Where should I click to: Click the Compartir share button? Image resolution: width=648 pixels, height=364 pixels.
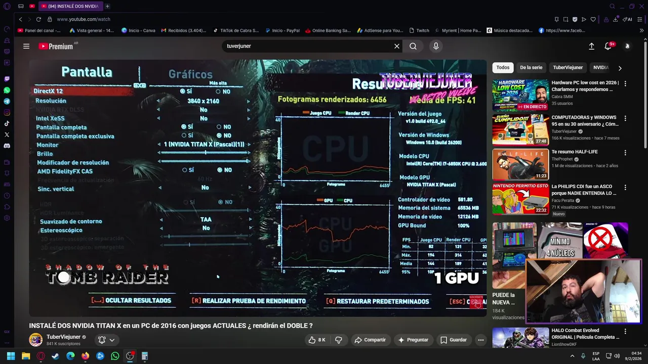[x=370, y=340]
